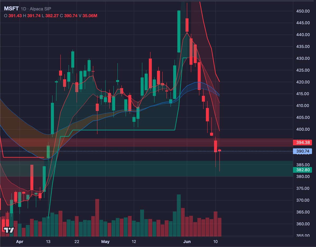Click the 430.00 price axis label

click(303, 58)
